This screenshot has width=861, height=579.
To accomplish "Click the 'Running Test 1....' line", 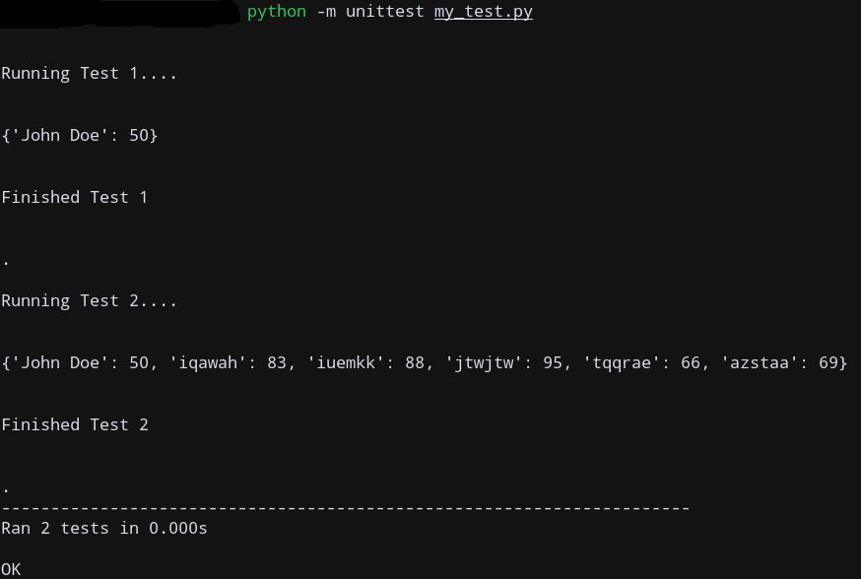I will pos(89,74).
